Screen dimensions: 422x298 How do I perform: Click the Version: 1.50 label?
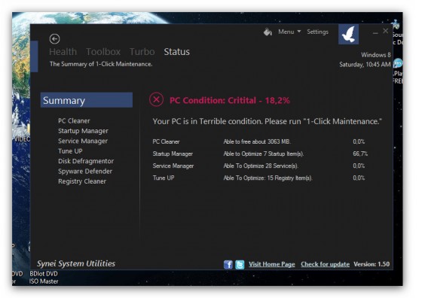click(x=372, y=264)
